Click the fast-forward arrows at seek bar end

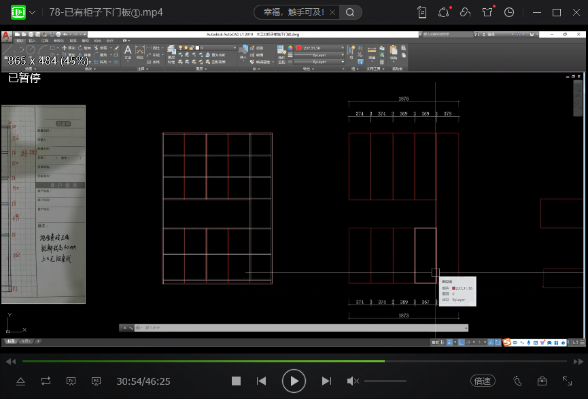(577, 362)
